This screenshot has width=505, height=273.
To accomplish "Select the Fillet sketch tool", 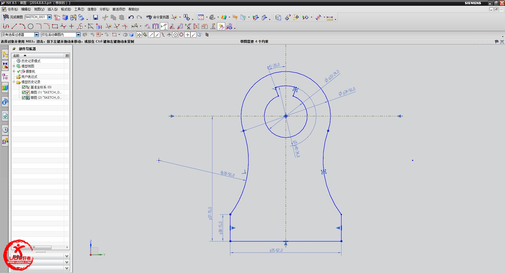I will coord(39,26).
